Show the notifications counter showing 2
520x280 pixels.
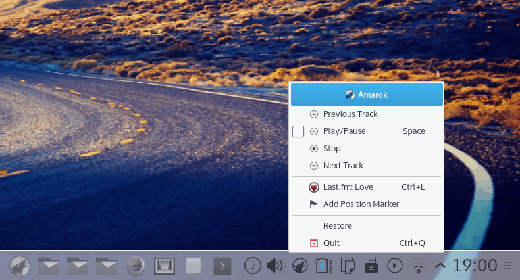point(253,266)
